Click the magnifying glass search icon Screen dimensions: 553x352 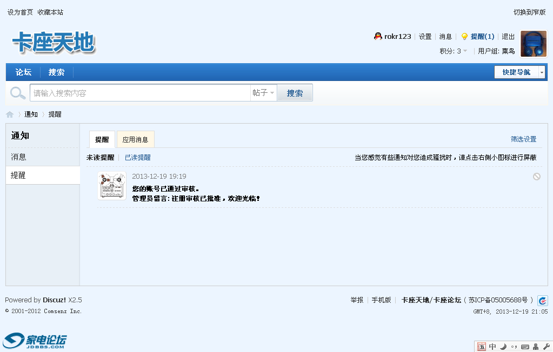(x=17, y=92)
